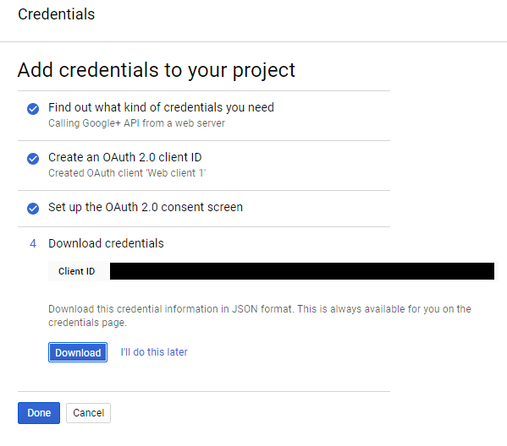Click the checkmark icon beside Create OAuth client ID

[x=33, y=159]
